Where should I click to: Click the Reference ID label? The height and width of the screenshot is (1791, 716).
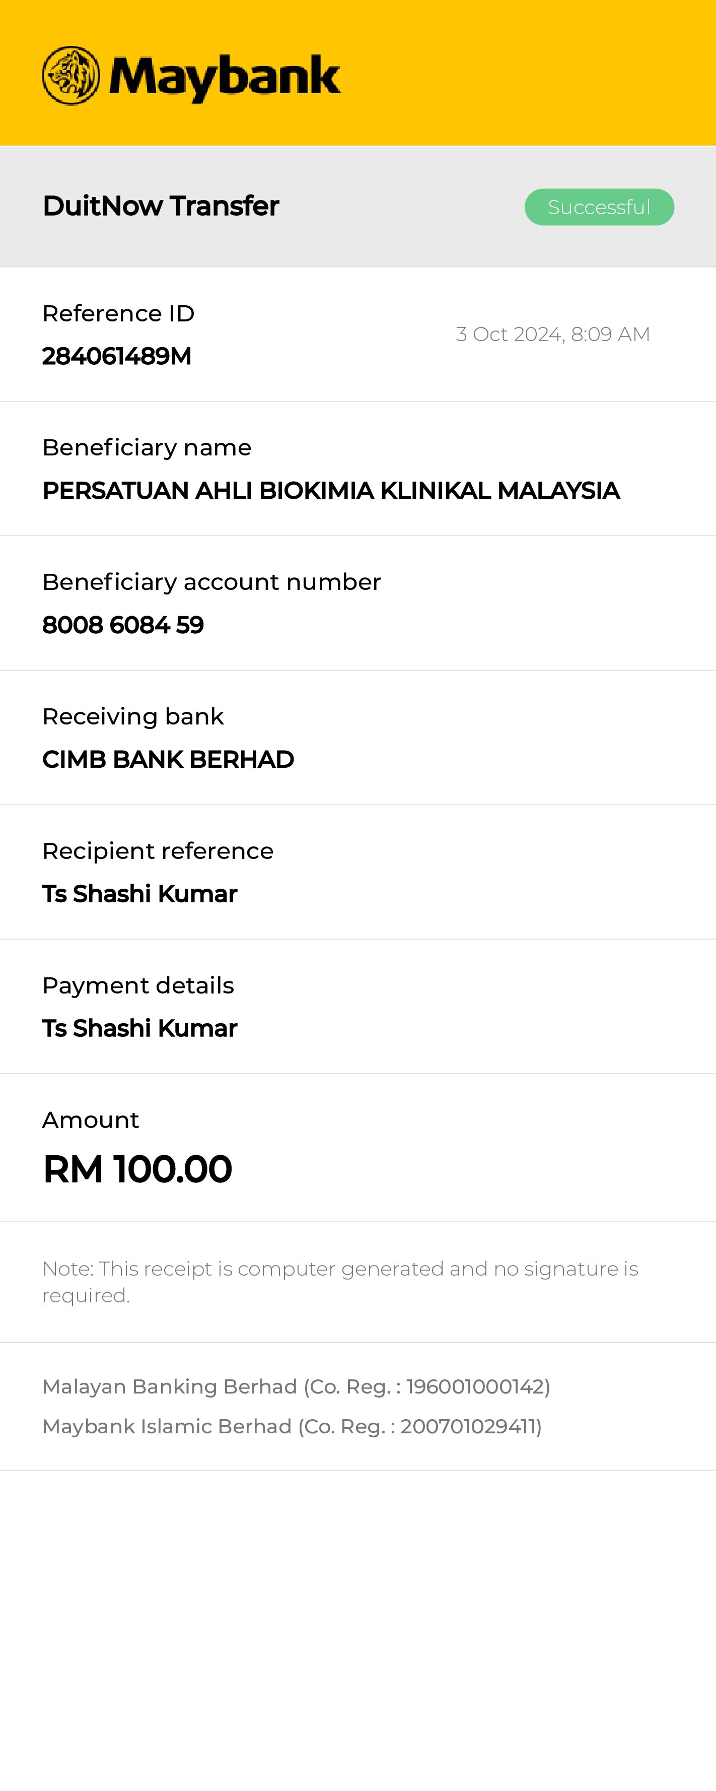pos(118,313)
